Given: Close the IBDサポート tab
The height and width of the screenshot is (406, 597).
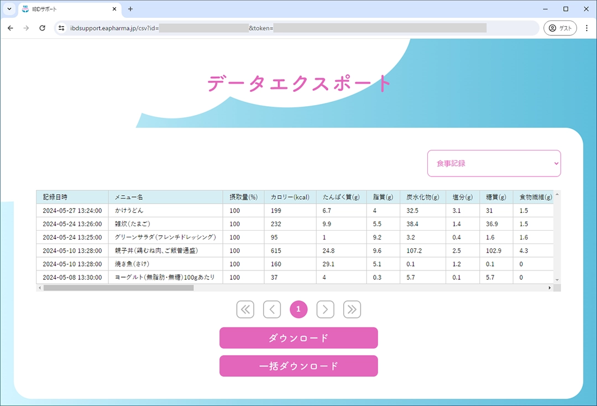Looking at the screenshot, I should point(114,9).
